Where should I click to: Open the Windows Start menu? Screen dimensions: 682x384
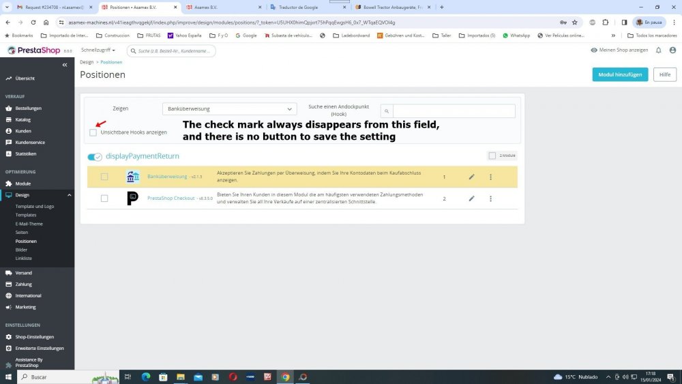(x=8, y=377)
